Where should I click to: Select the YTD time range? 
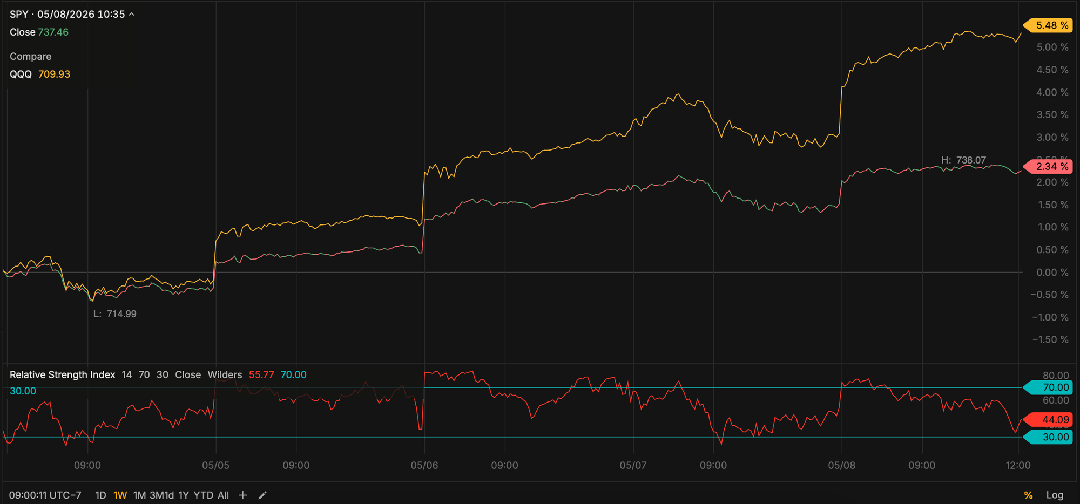[203, 495]
